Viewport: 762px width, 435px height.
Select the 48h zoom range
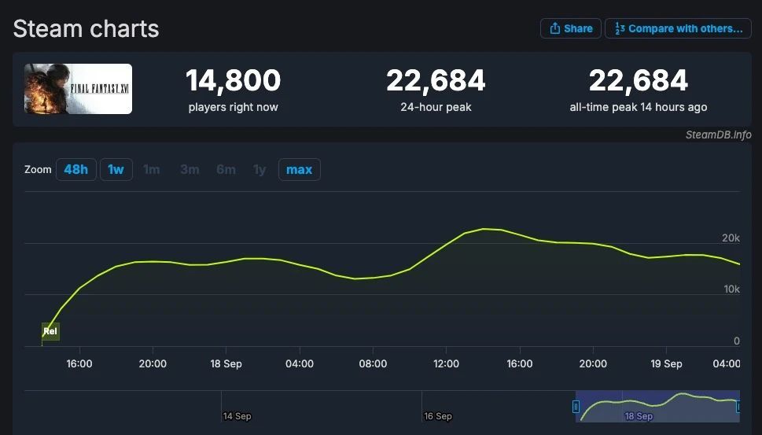click(x=75, y=170)
